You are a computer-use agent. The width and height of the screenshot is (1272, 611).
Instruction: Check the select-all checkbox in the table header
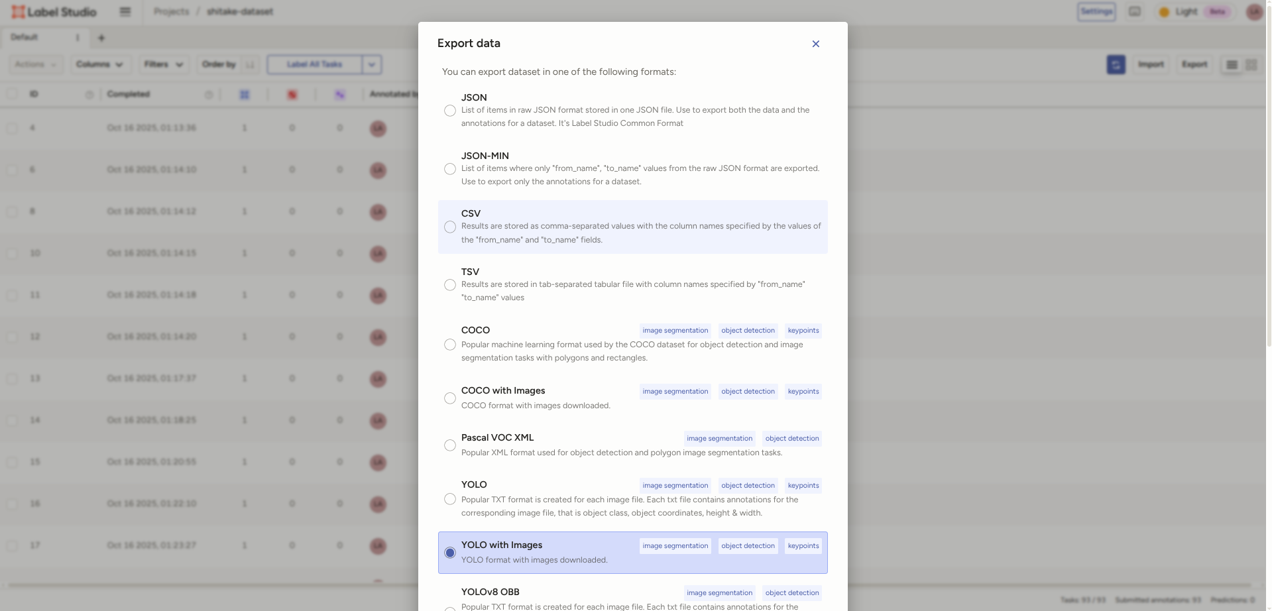point(13,94)
